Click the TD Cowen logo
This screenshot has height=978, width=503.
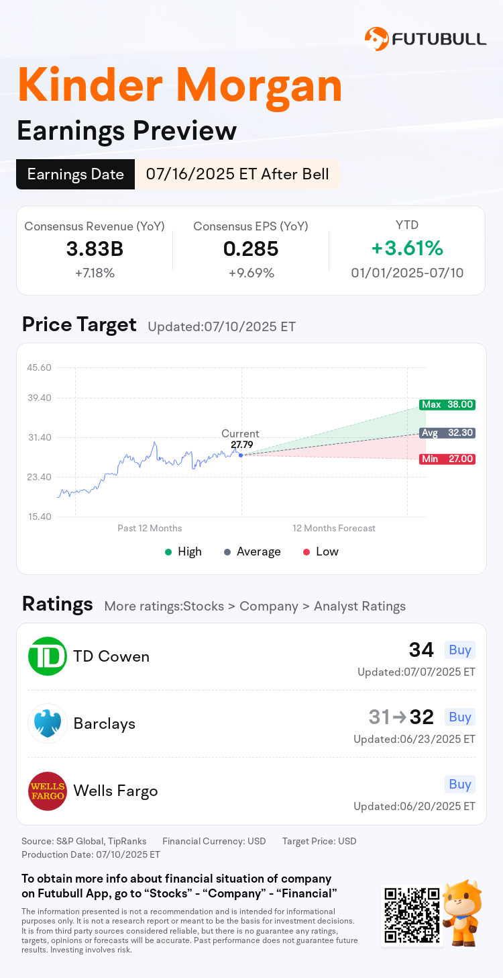click(x=48, y=656)
